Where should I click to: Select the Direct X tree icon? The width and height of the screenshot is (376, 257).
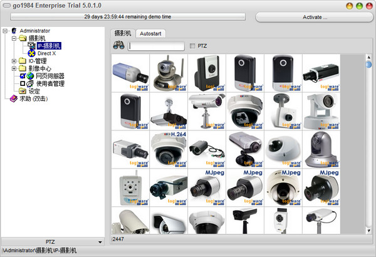pyautogui.click(x=31, y=53)
